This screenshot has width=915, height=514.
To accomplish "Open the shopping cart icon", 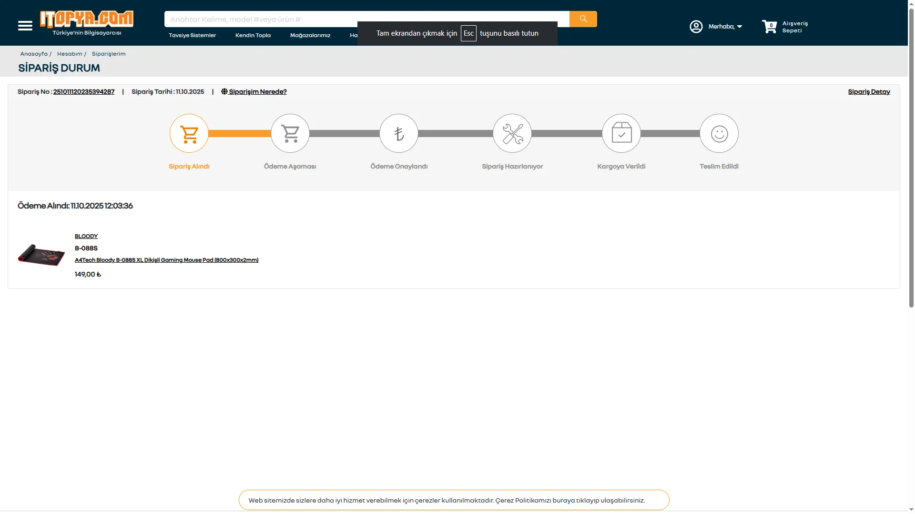I will [x=769, y=27].
